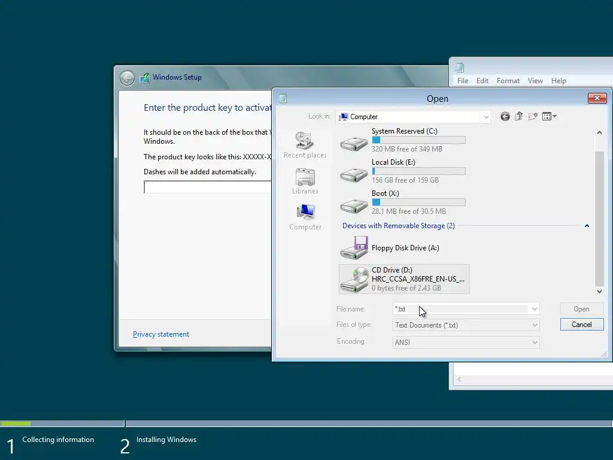The height and width of the screenshot is (460, 613).
Task: Select Boot (X:) drive
Action: tap(403, 202)
